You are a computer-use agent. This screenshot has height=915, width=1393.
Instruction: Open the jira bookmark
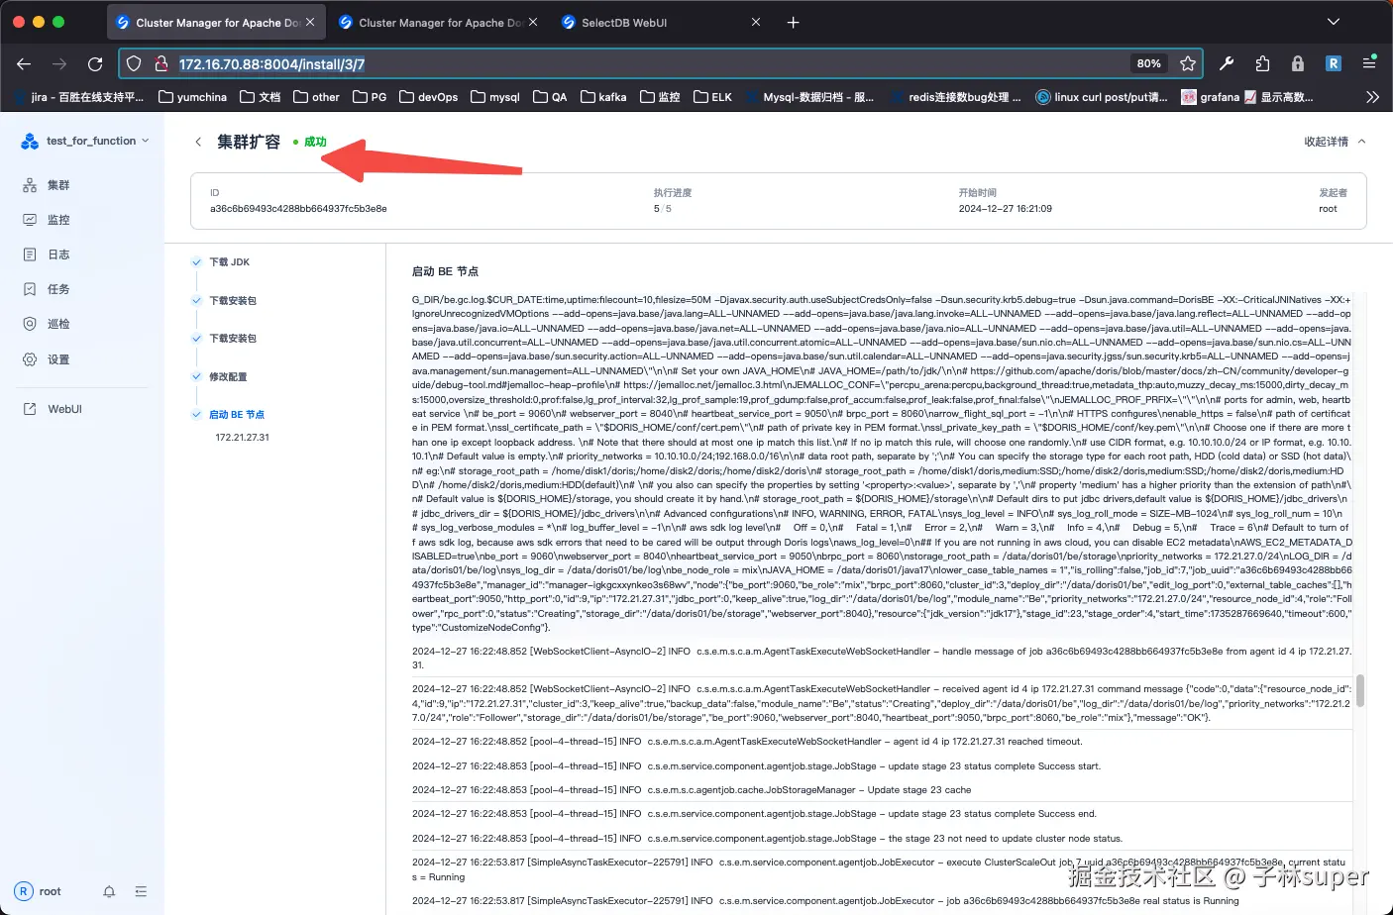click(x=79, y=97)
